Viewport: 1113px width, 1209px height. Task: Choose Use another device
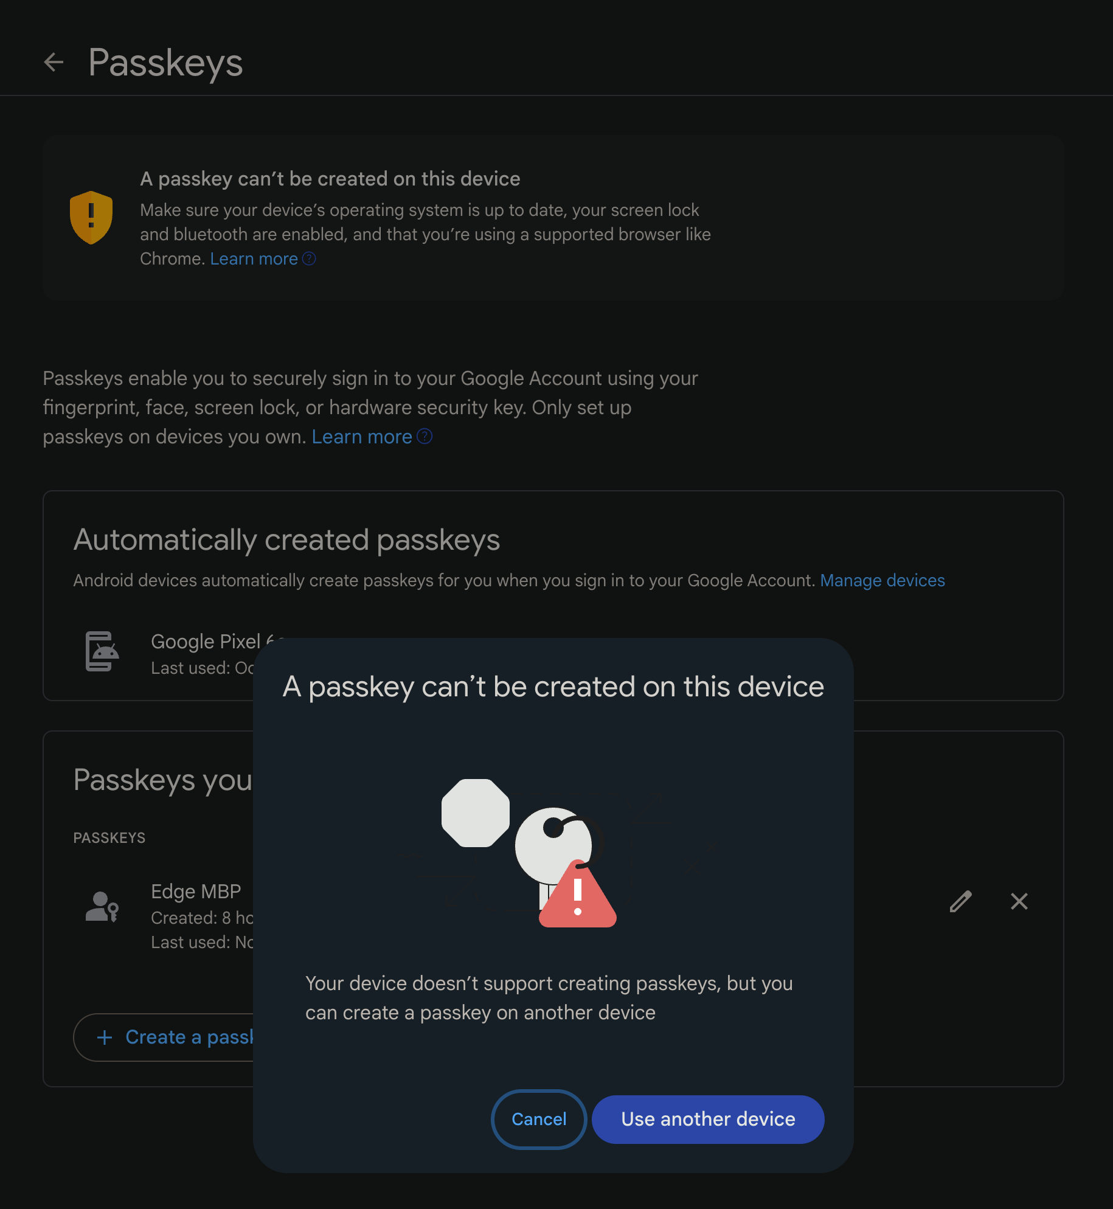click(707, 1119)
